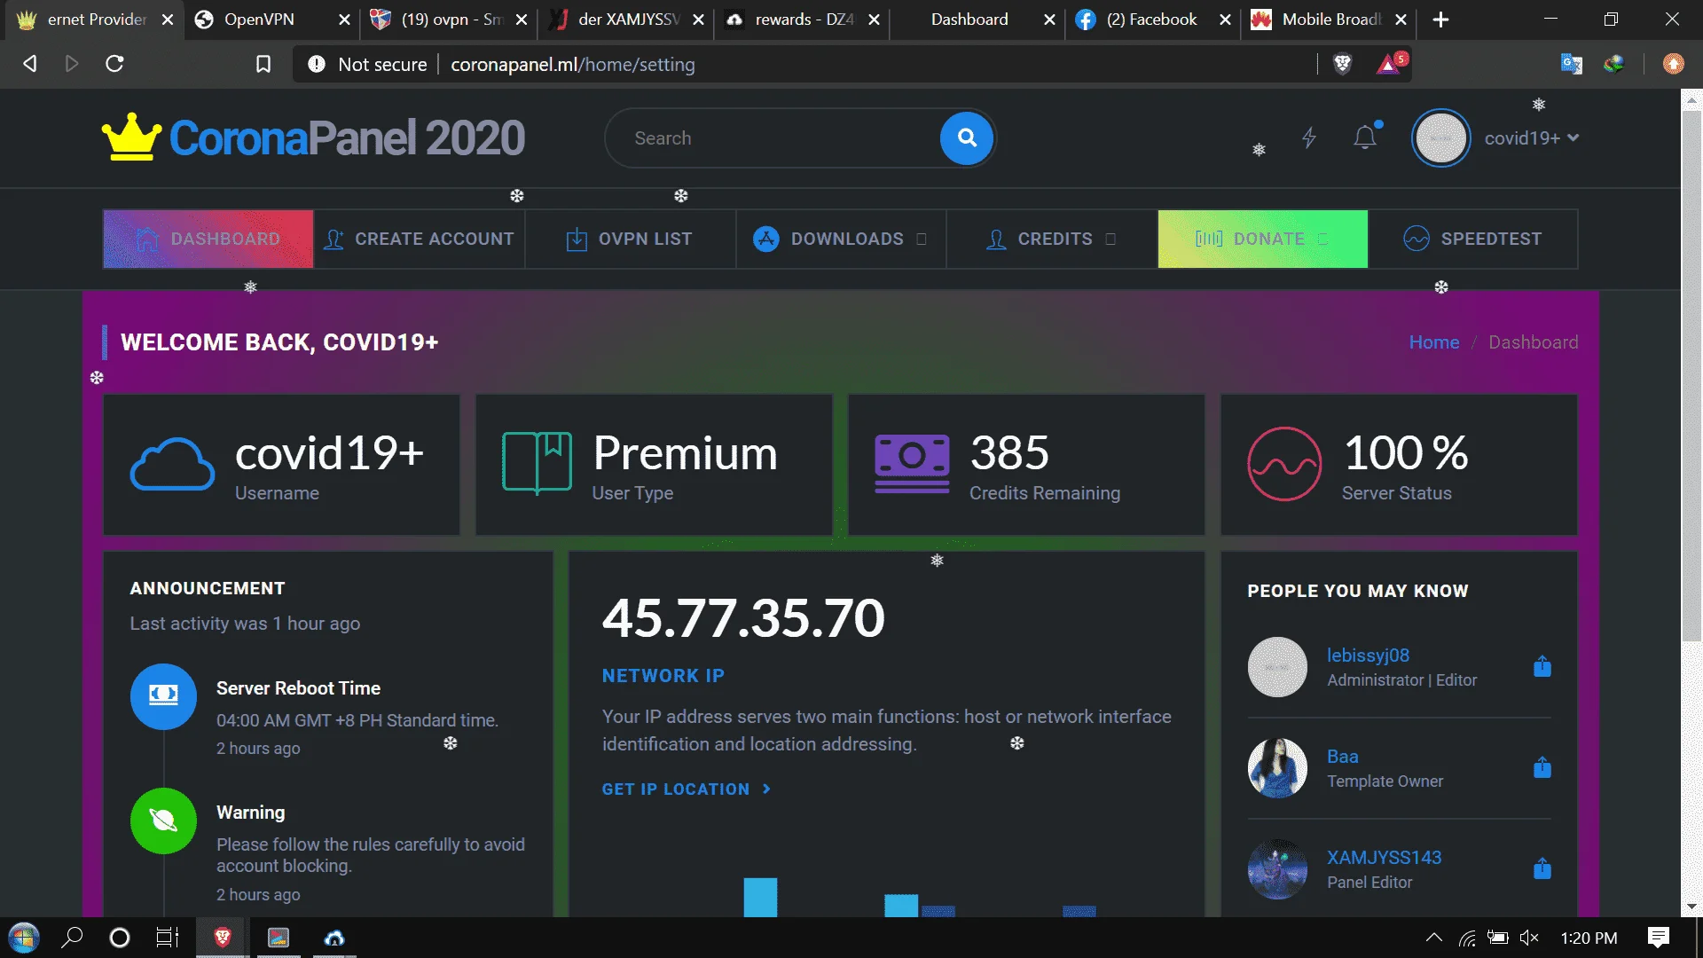Viewport: 1703px width, 958px height.
Task: Click the taskbar clock showing 1:20 PM
Action: (x=1589, y=938)
